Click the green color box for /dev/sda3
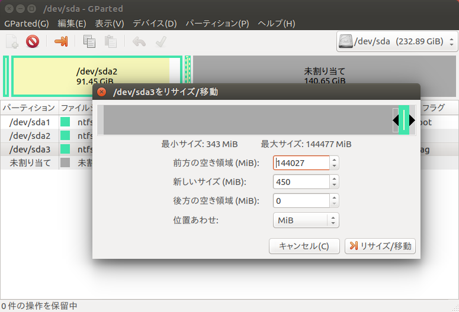 point(65,149)
